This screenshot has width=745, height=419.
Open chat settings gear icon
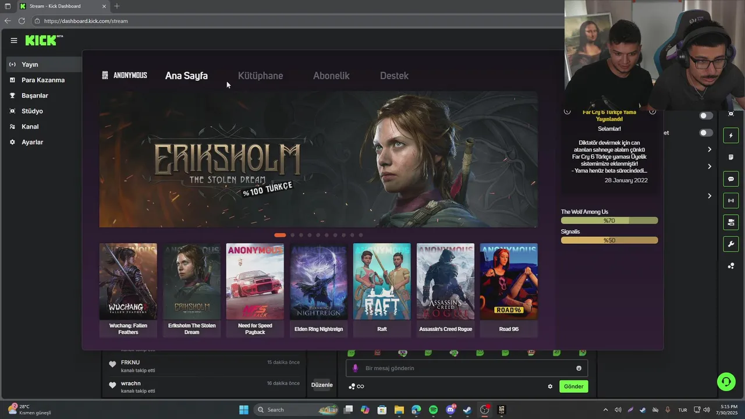550,386
